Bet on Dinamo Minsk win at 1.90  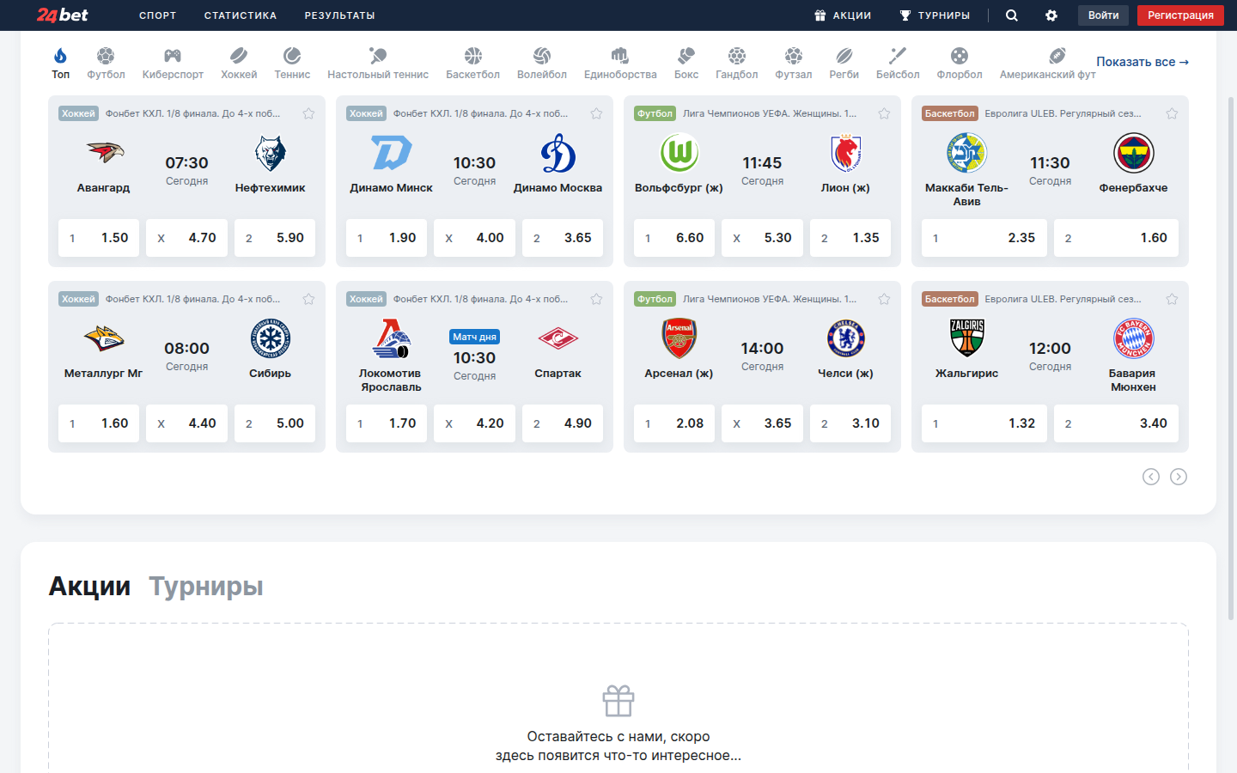(387, 238)
